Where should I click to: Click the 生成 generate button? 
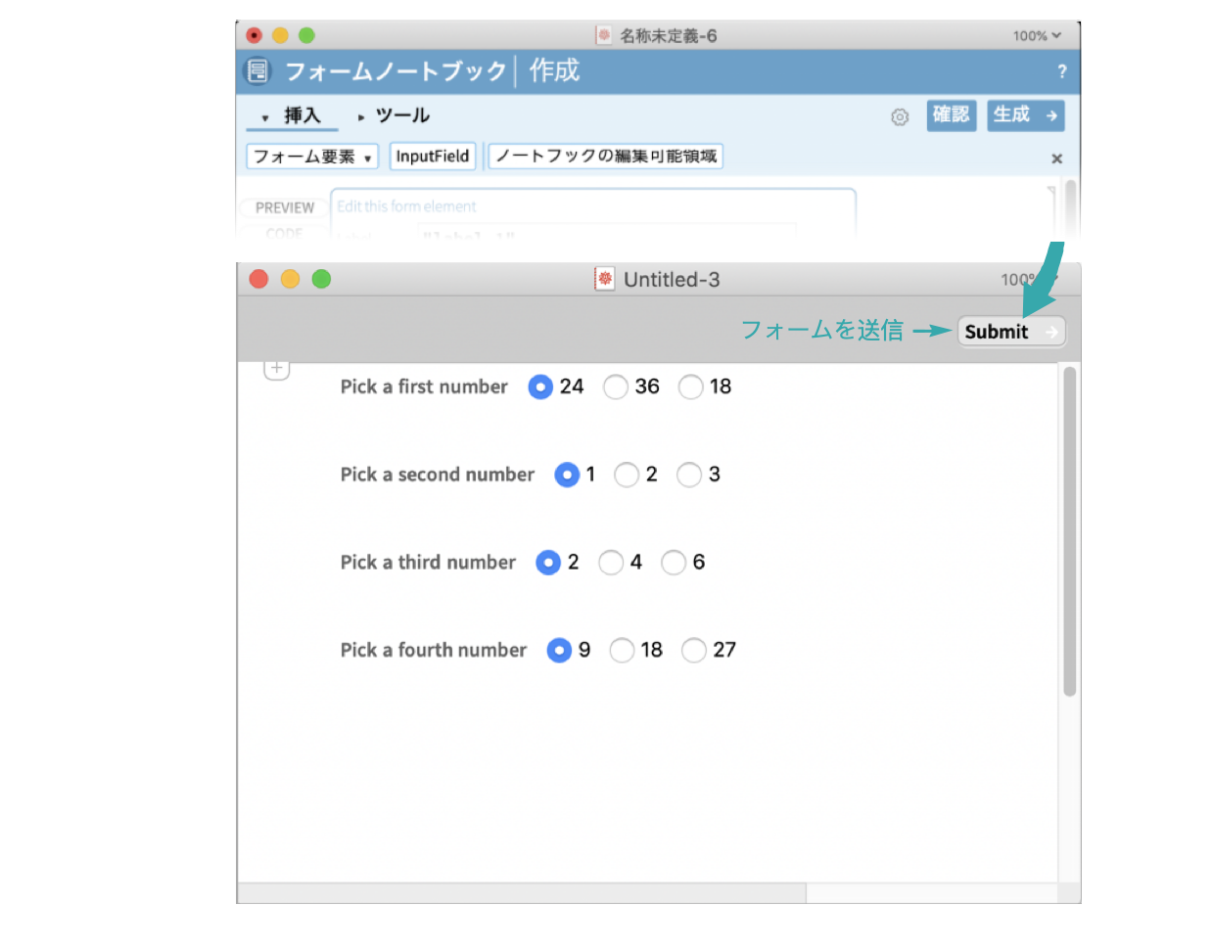click(x=1024, y=115)
